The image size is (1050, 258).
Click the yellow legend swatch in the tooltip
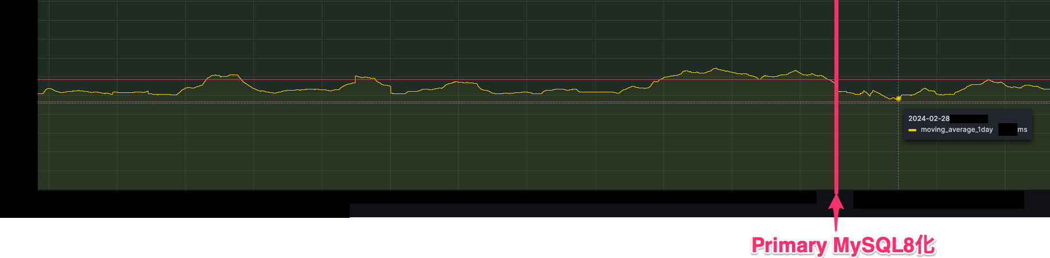coord(912,130)
